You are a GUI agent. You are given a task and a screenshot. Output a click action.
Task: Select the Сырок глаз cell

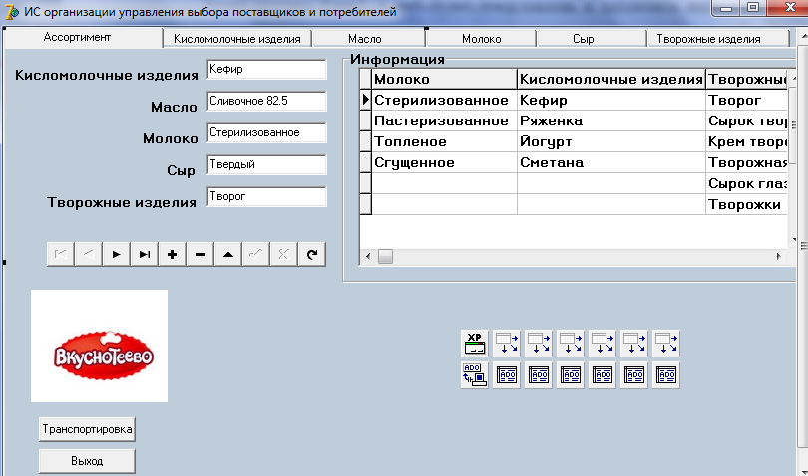pos(747,183)
